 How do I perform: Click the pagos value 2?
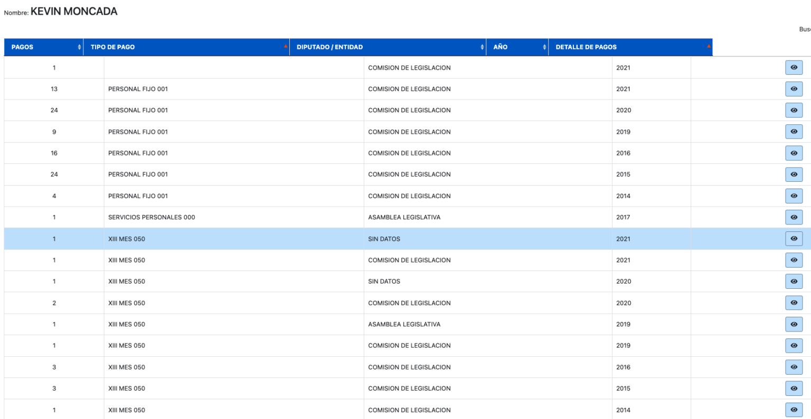click(x=54, y=303)
